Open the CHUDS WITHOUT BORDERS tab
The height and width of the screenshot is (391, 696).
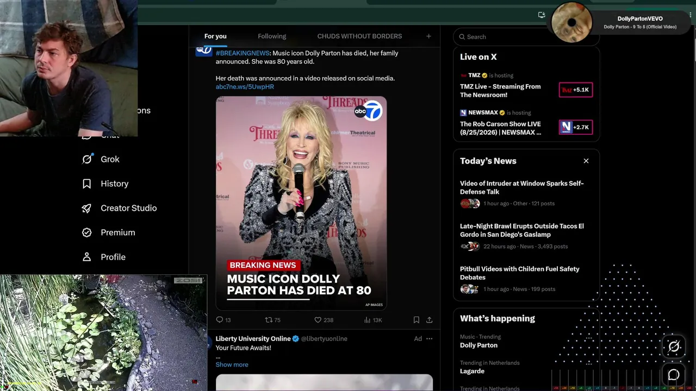[x=359, y=36]
